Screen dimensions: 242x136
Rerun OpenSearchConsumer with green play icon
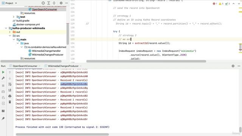(x=3, y=72)
